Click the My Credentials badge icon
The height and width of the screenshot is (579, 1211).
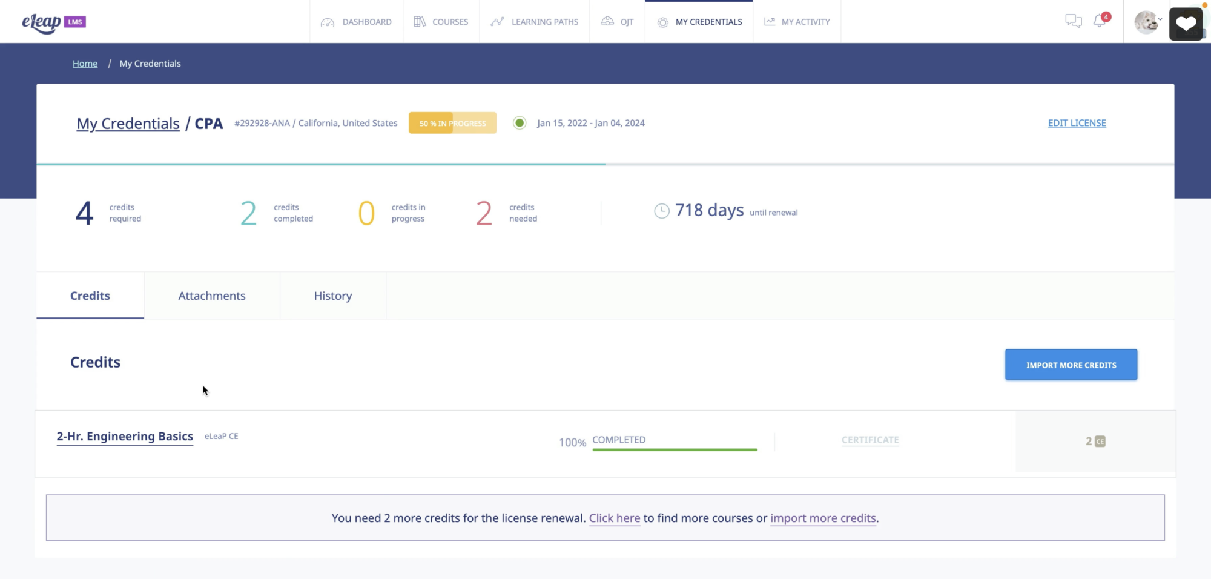662,21
